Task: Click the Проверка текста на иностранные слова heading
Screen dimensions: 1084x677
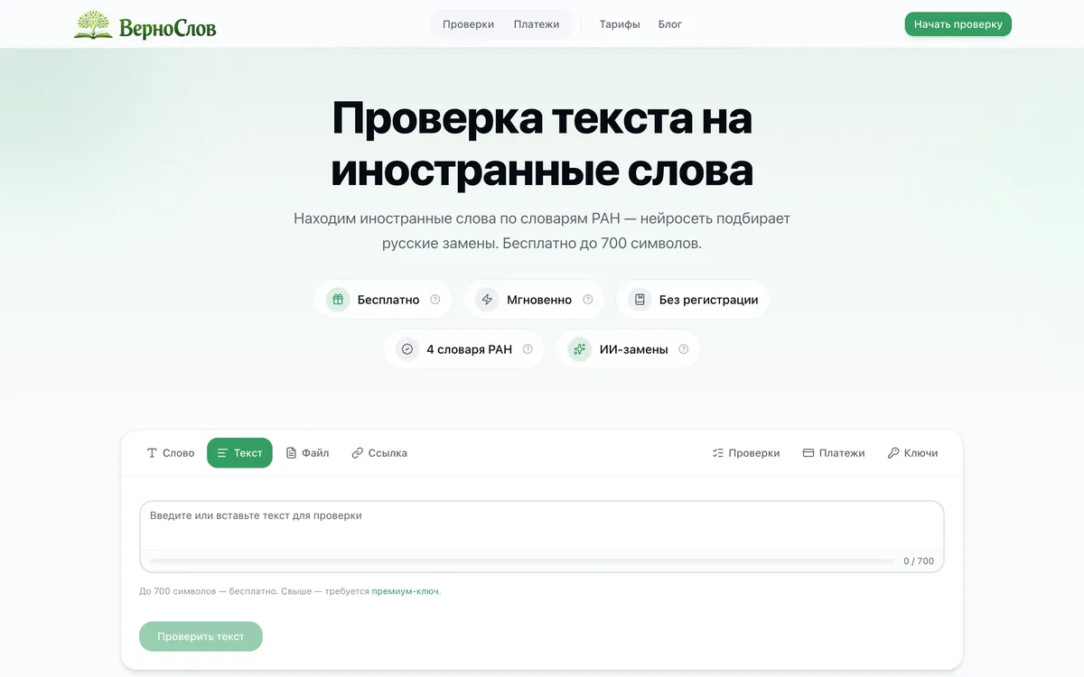Action: [x=542, y=144]
